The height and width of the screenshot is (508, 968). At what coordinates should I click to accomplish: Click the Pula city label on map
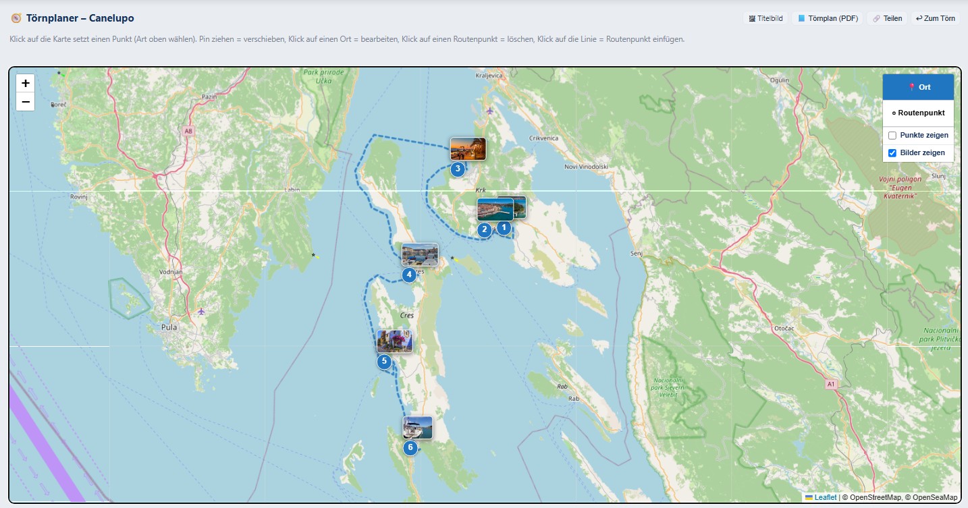(169, 327)
